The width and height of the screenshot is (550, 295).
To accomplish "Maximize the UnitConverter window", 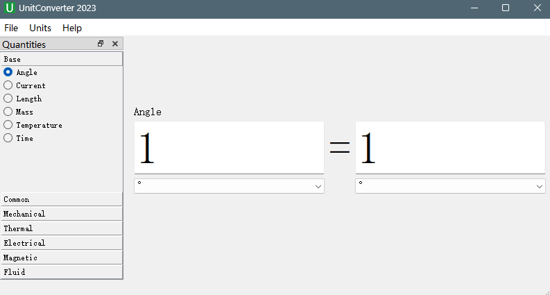I will [x=506, y=8].
